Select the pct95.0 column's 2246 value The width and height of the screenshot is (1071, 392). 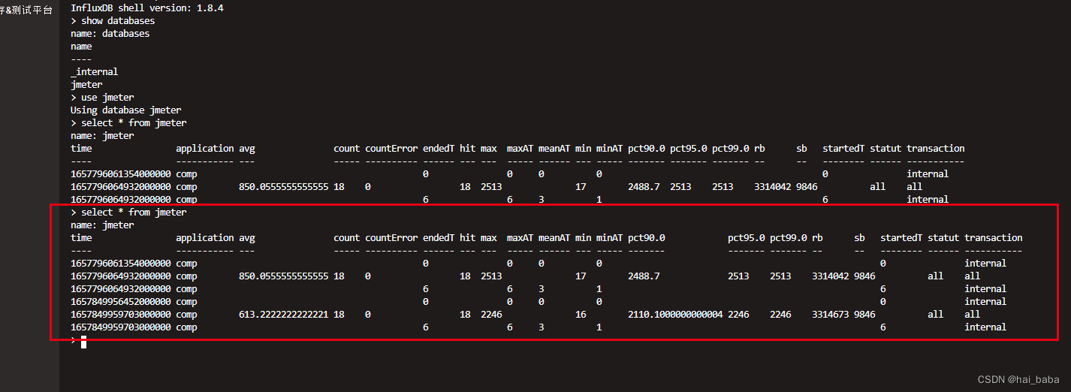tap(738, 315)
